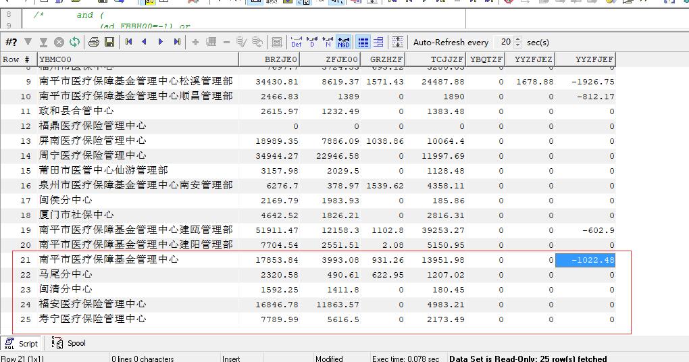Open the Script tab
This screenshot has height=362, width=689.
(x=22, y=344)
